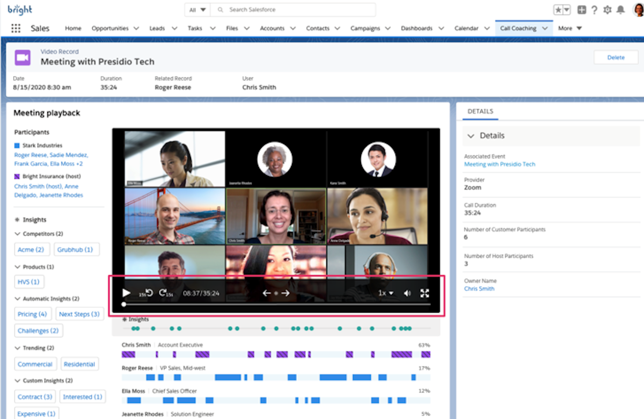Select the Interested (1) custom insight
644x419 pixels.
83,397
